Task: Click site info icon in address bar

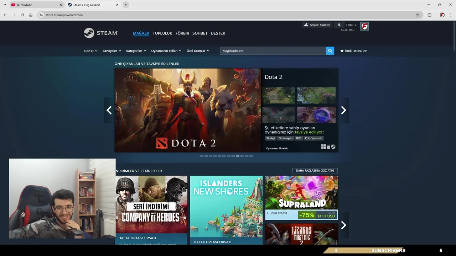Action: tap(41, 15)
